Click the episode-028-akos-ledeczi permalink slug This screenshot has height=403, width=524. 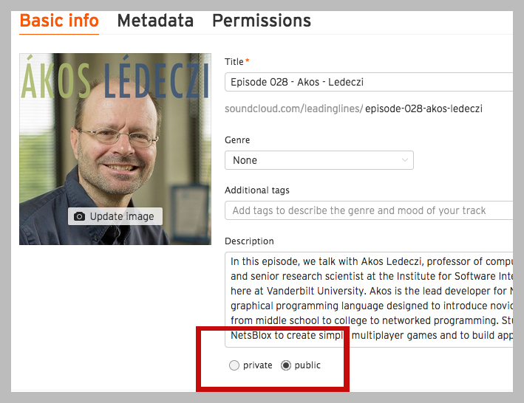[x=423, y=108]
